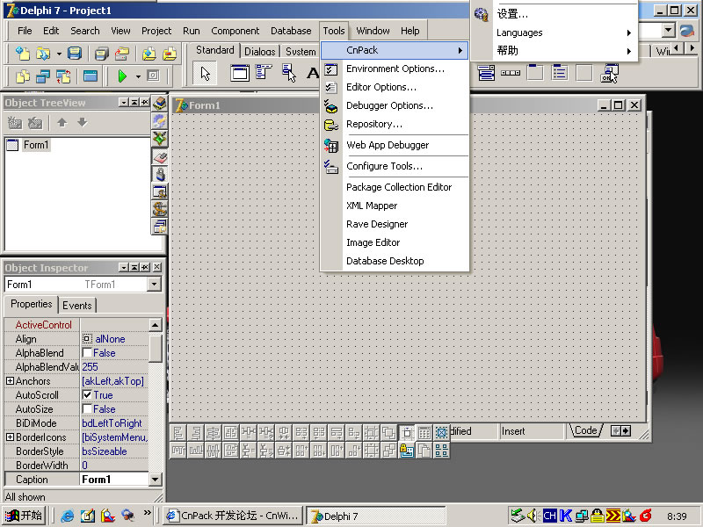The image size is (703, 527).
Task: Click the Repository menu item icon
Action: click(331, 124)
